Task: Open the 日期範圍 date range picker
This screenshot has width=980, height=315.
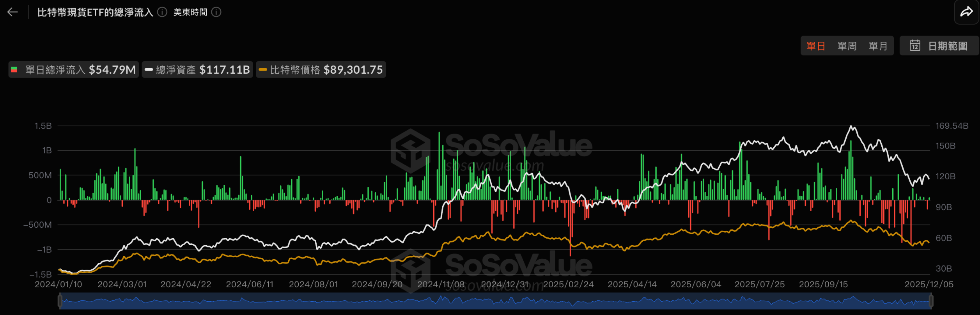Action: [939, 46]
